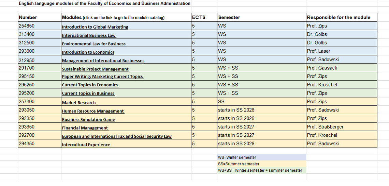Open the Human Resource Management link
This screenshot has width=389, height=186.
coord(93,111)
